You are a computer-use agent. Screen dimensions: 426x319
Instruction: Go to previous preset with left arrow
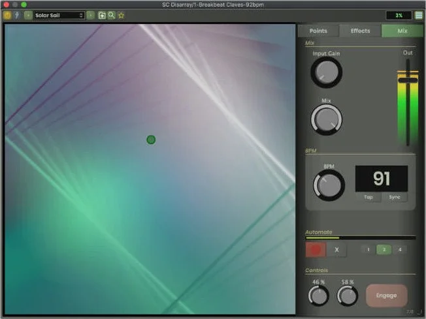coord(27,15)
